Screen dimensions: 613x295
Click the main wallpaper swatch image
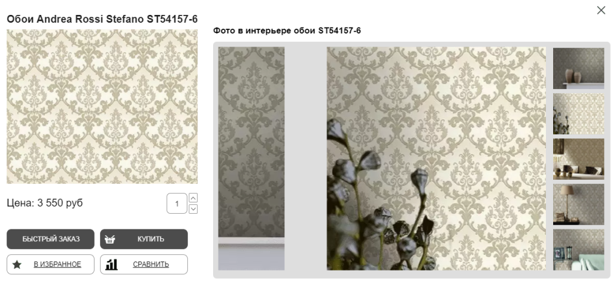pos(102,106)
